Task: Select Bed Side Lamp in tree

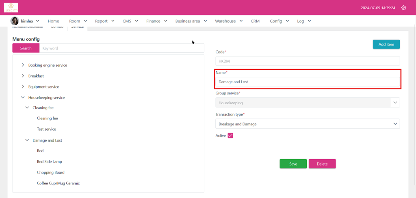Action: (x=49, y=161)
